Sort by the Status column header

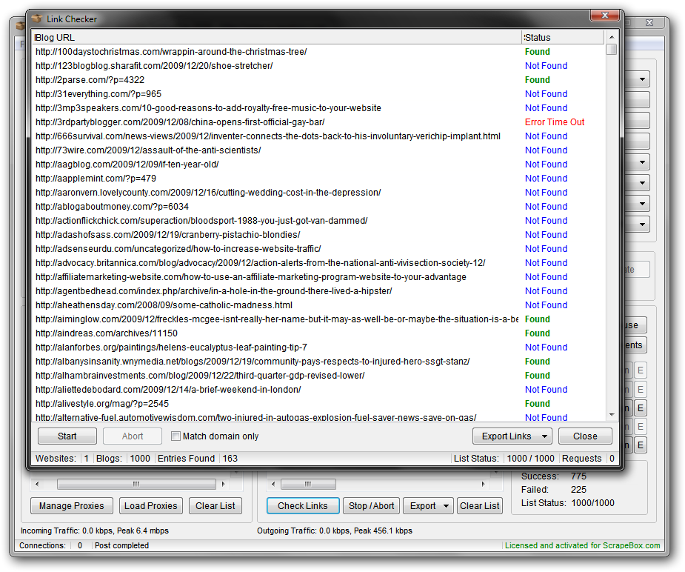click(563, 38)
